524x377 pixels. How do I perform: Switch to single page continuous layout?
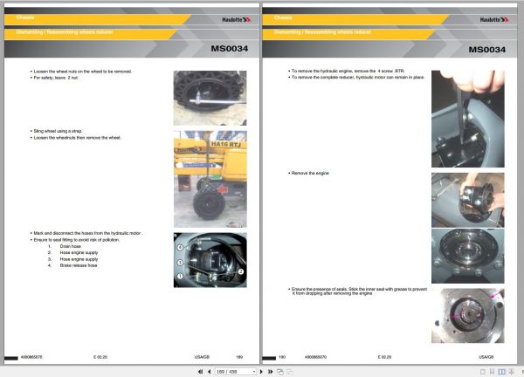[492, 372]
